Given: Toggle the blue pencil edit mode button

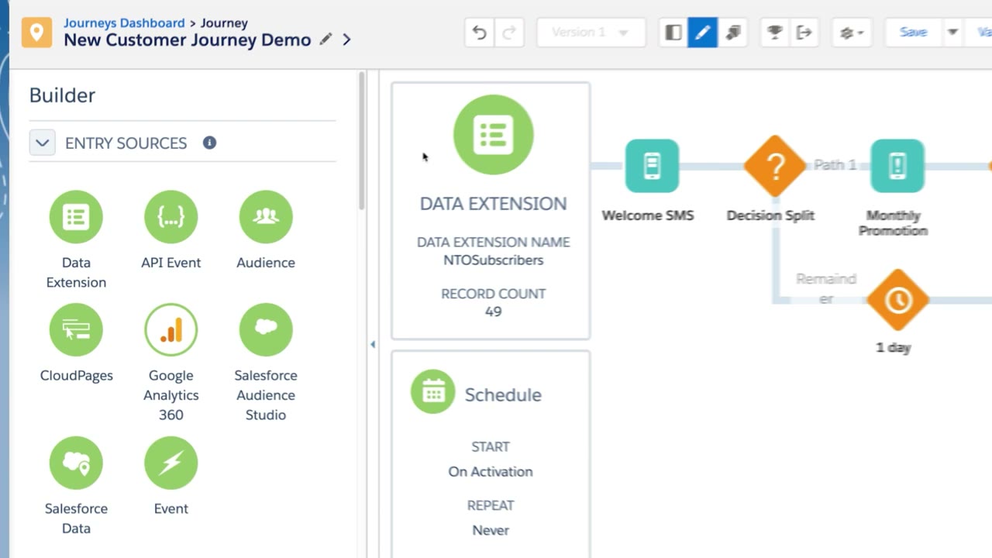Looking at the screenshot, I should 702,33.
